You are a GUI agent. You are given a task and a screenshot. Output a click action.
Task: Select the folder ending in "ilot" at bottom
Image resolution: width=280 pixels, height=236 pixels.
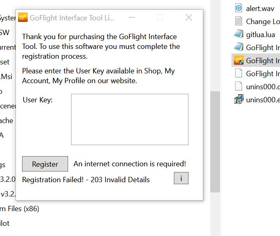tap(4, 223)
